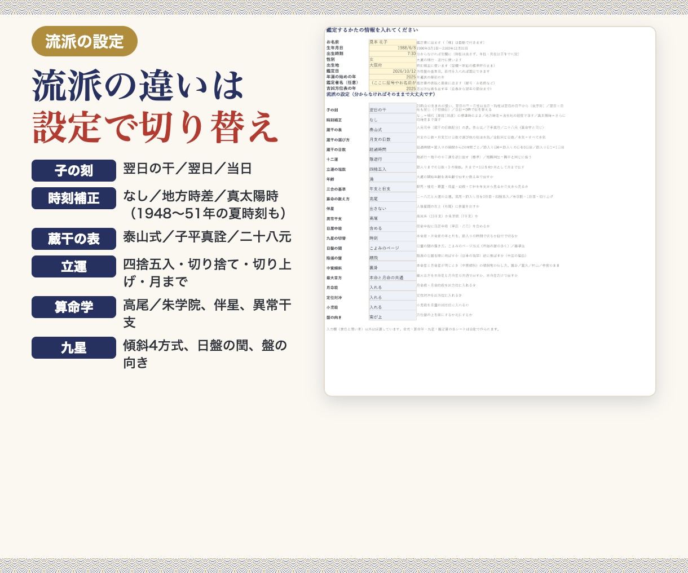Select the 伴星 cell 出さない

[x=392, y=208]
